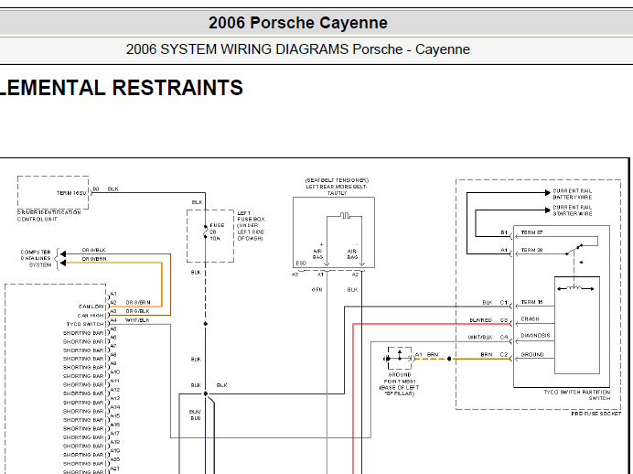The height and width of the screenshot is (474, 633).
Task: Click the "CURRENT RAIL BATTERY WIRE" label
Action: point(572,194)
